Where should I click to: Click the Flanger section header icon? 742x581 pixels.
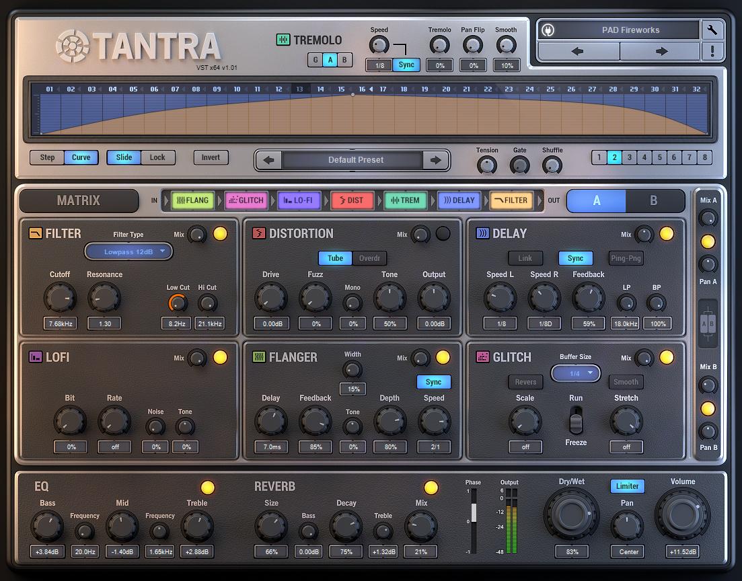[x=259, y=357]
